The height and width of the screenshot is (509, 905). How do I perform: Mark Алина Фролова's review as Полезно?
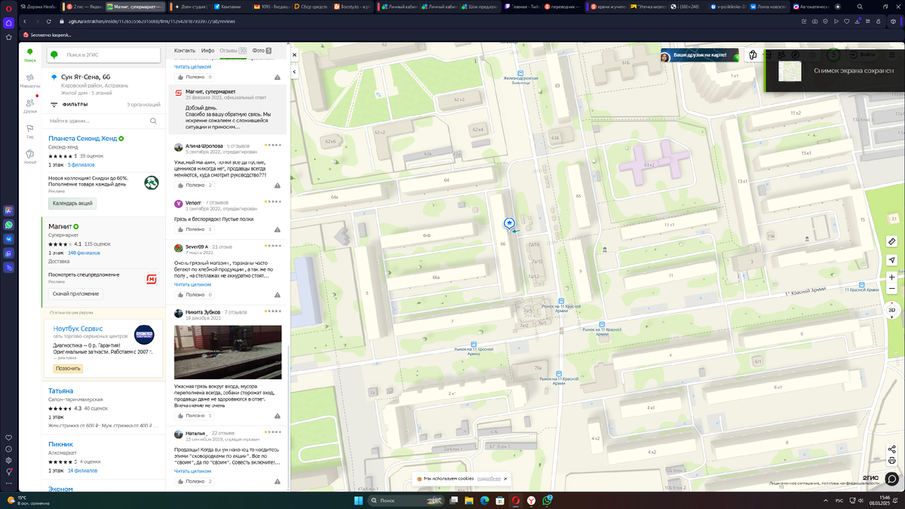(x=195, y=185)
